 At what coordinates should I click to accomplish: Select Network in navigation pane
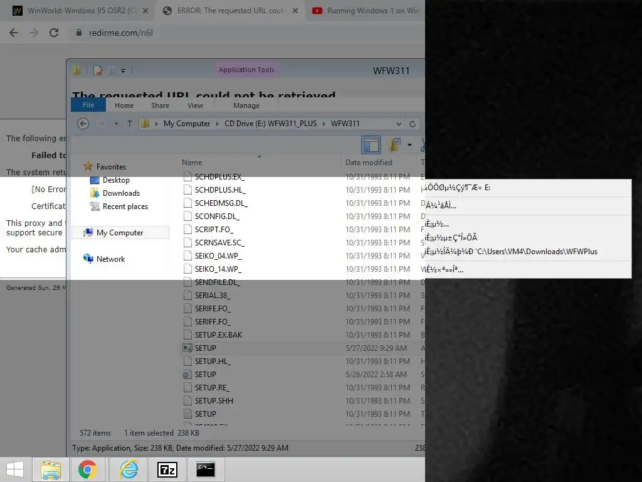click(104, 259)
